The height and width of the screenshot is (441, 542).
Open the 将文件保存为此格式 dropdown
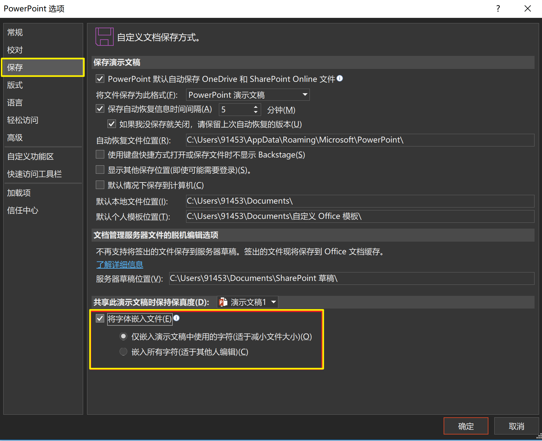point(248,95)
